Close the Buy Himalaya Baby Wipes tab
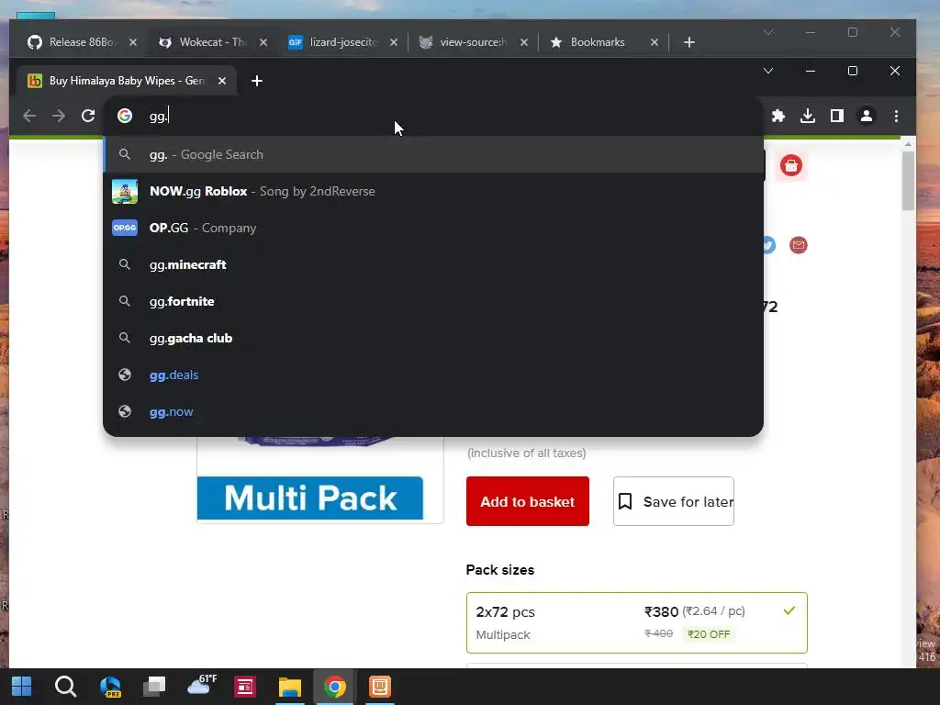 222,81
